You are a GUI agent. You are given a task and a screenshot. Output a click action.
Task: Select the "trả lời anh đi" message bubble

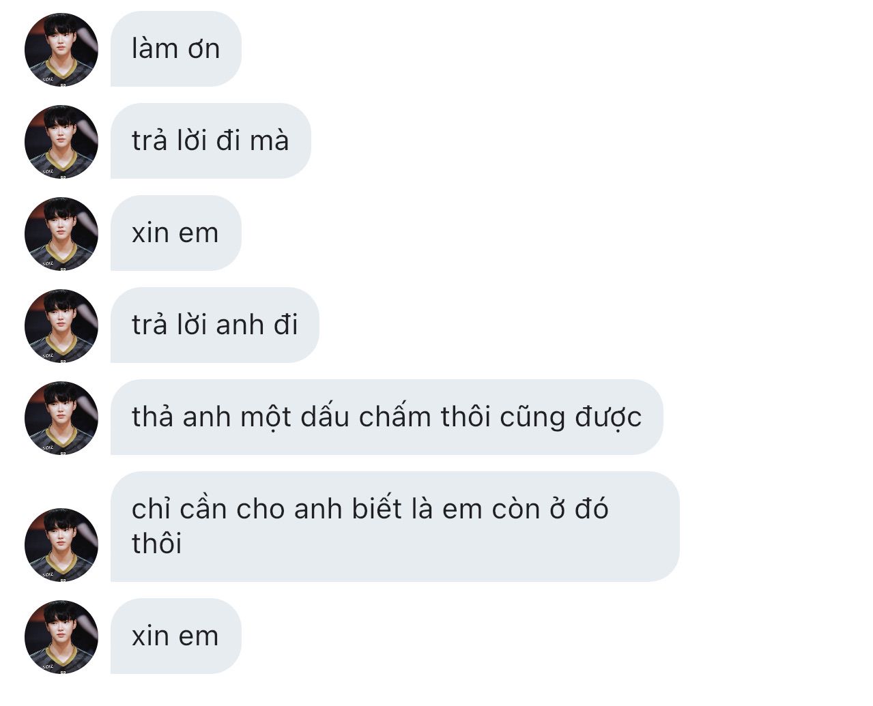(x=215, y=325)
